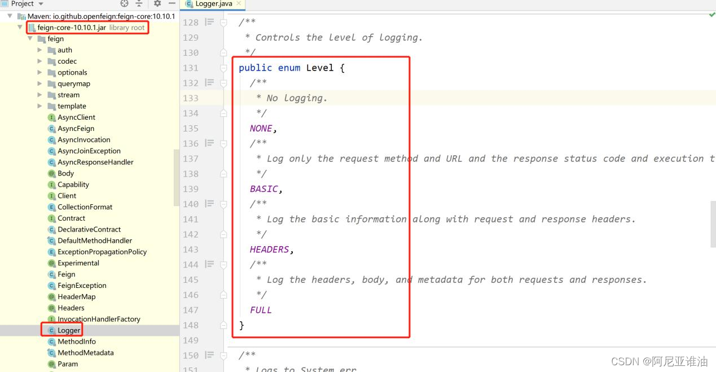Click the Logger class icon
Screen dimensions: 716x372
coord(52,330)
